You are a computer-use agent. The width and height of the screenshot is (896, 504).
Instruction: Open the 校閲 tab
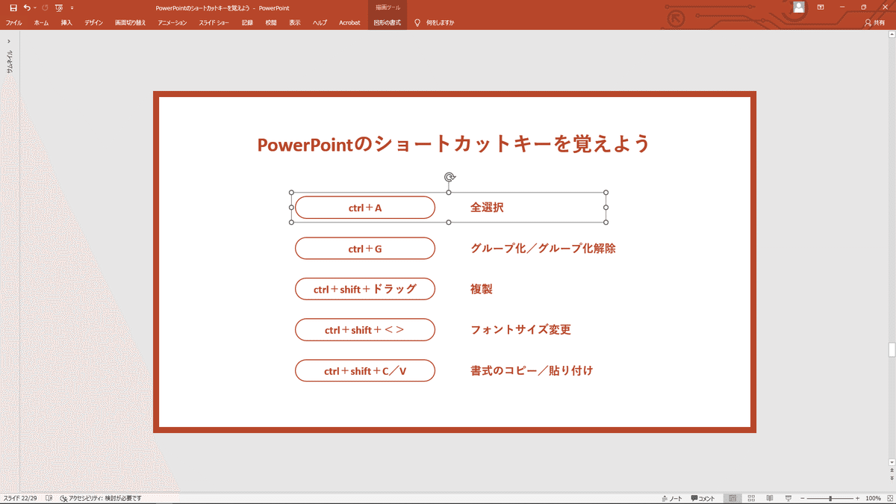271,22
